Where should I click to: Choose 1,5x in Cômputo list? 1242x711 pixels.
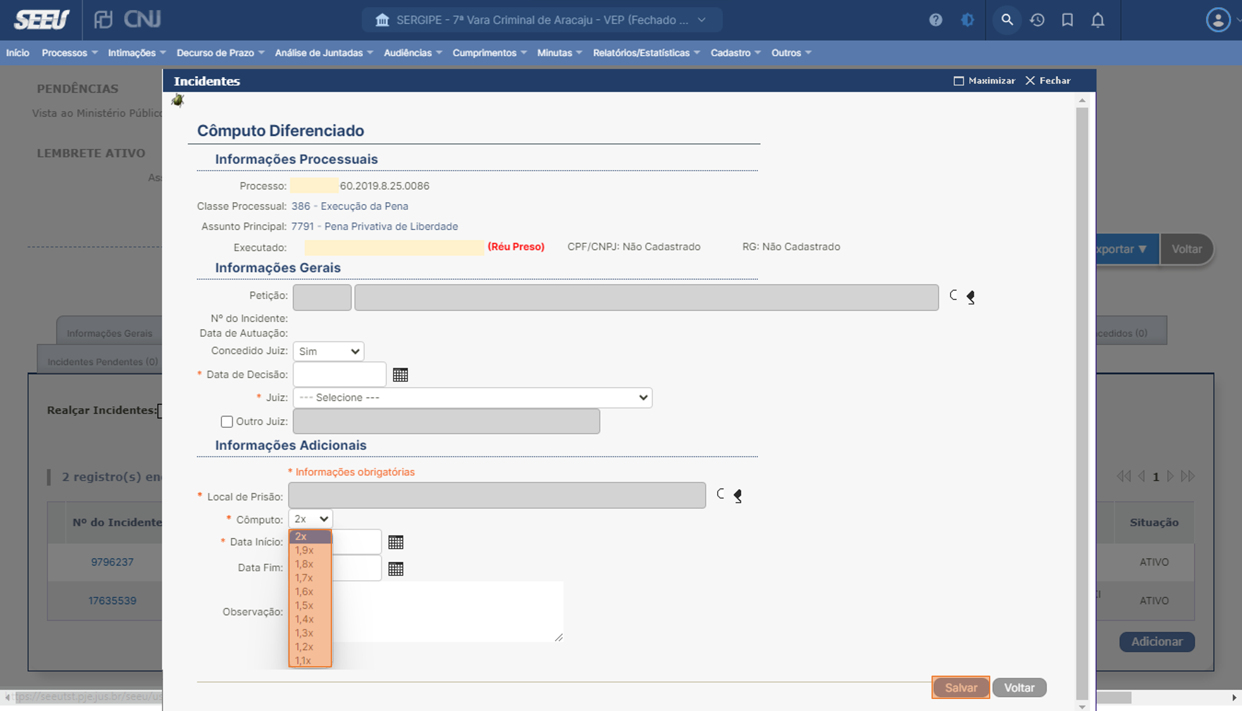coord(310,605)
